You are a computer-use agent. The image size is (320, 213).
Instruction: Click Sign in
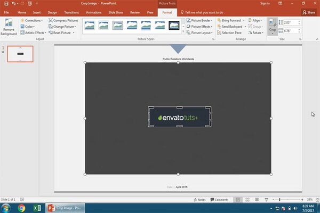click(x=265, y=4)
